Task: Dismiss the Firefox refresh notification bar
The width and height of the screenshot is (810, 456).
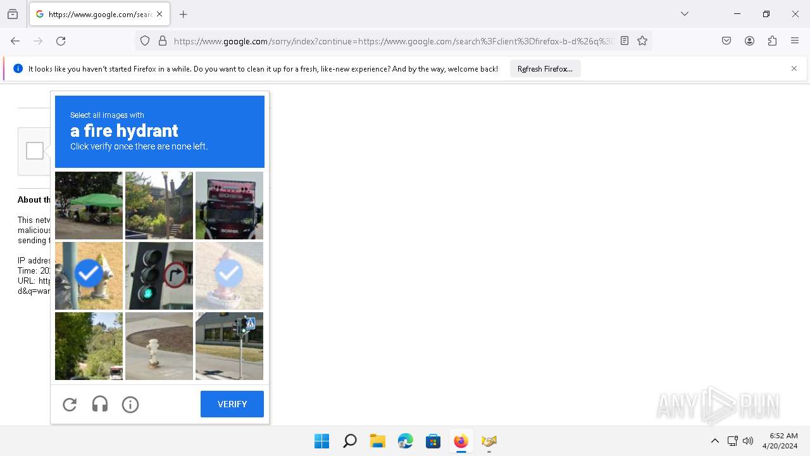Action: (x=794, y=68)
